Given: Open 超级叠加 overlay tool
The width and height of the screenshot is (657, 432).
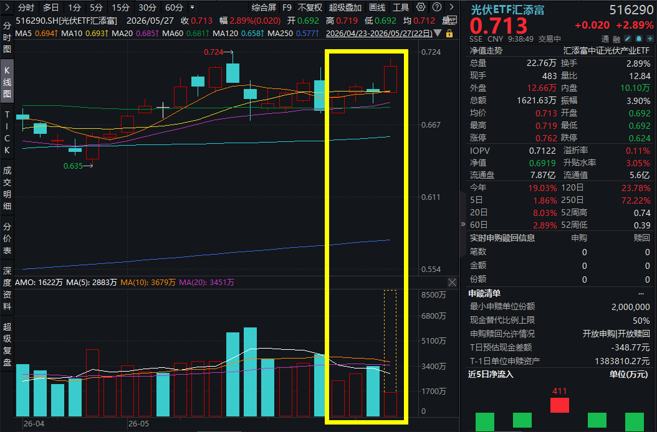Looking at the screenshot, I should click(345, 7).
